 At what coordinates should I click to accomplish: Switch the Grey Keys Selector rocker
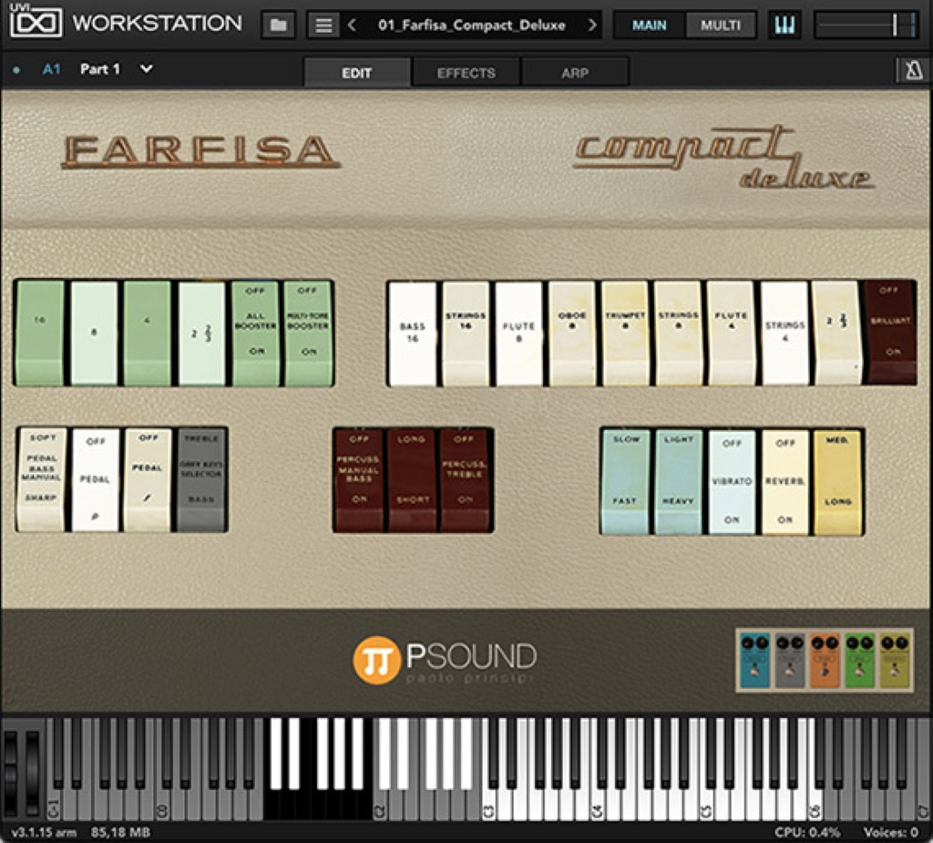point(201,479)
